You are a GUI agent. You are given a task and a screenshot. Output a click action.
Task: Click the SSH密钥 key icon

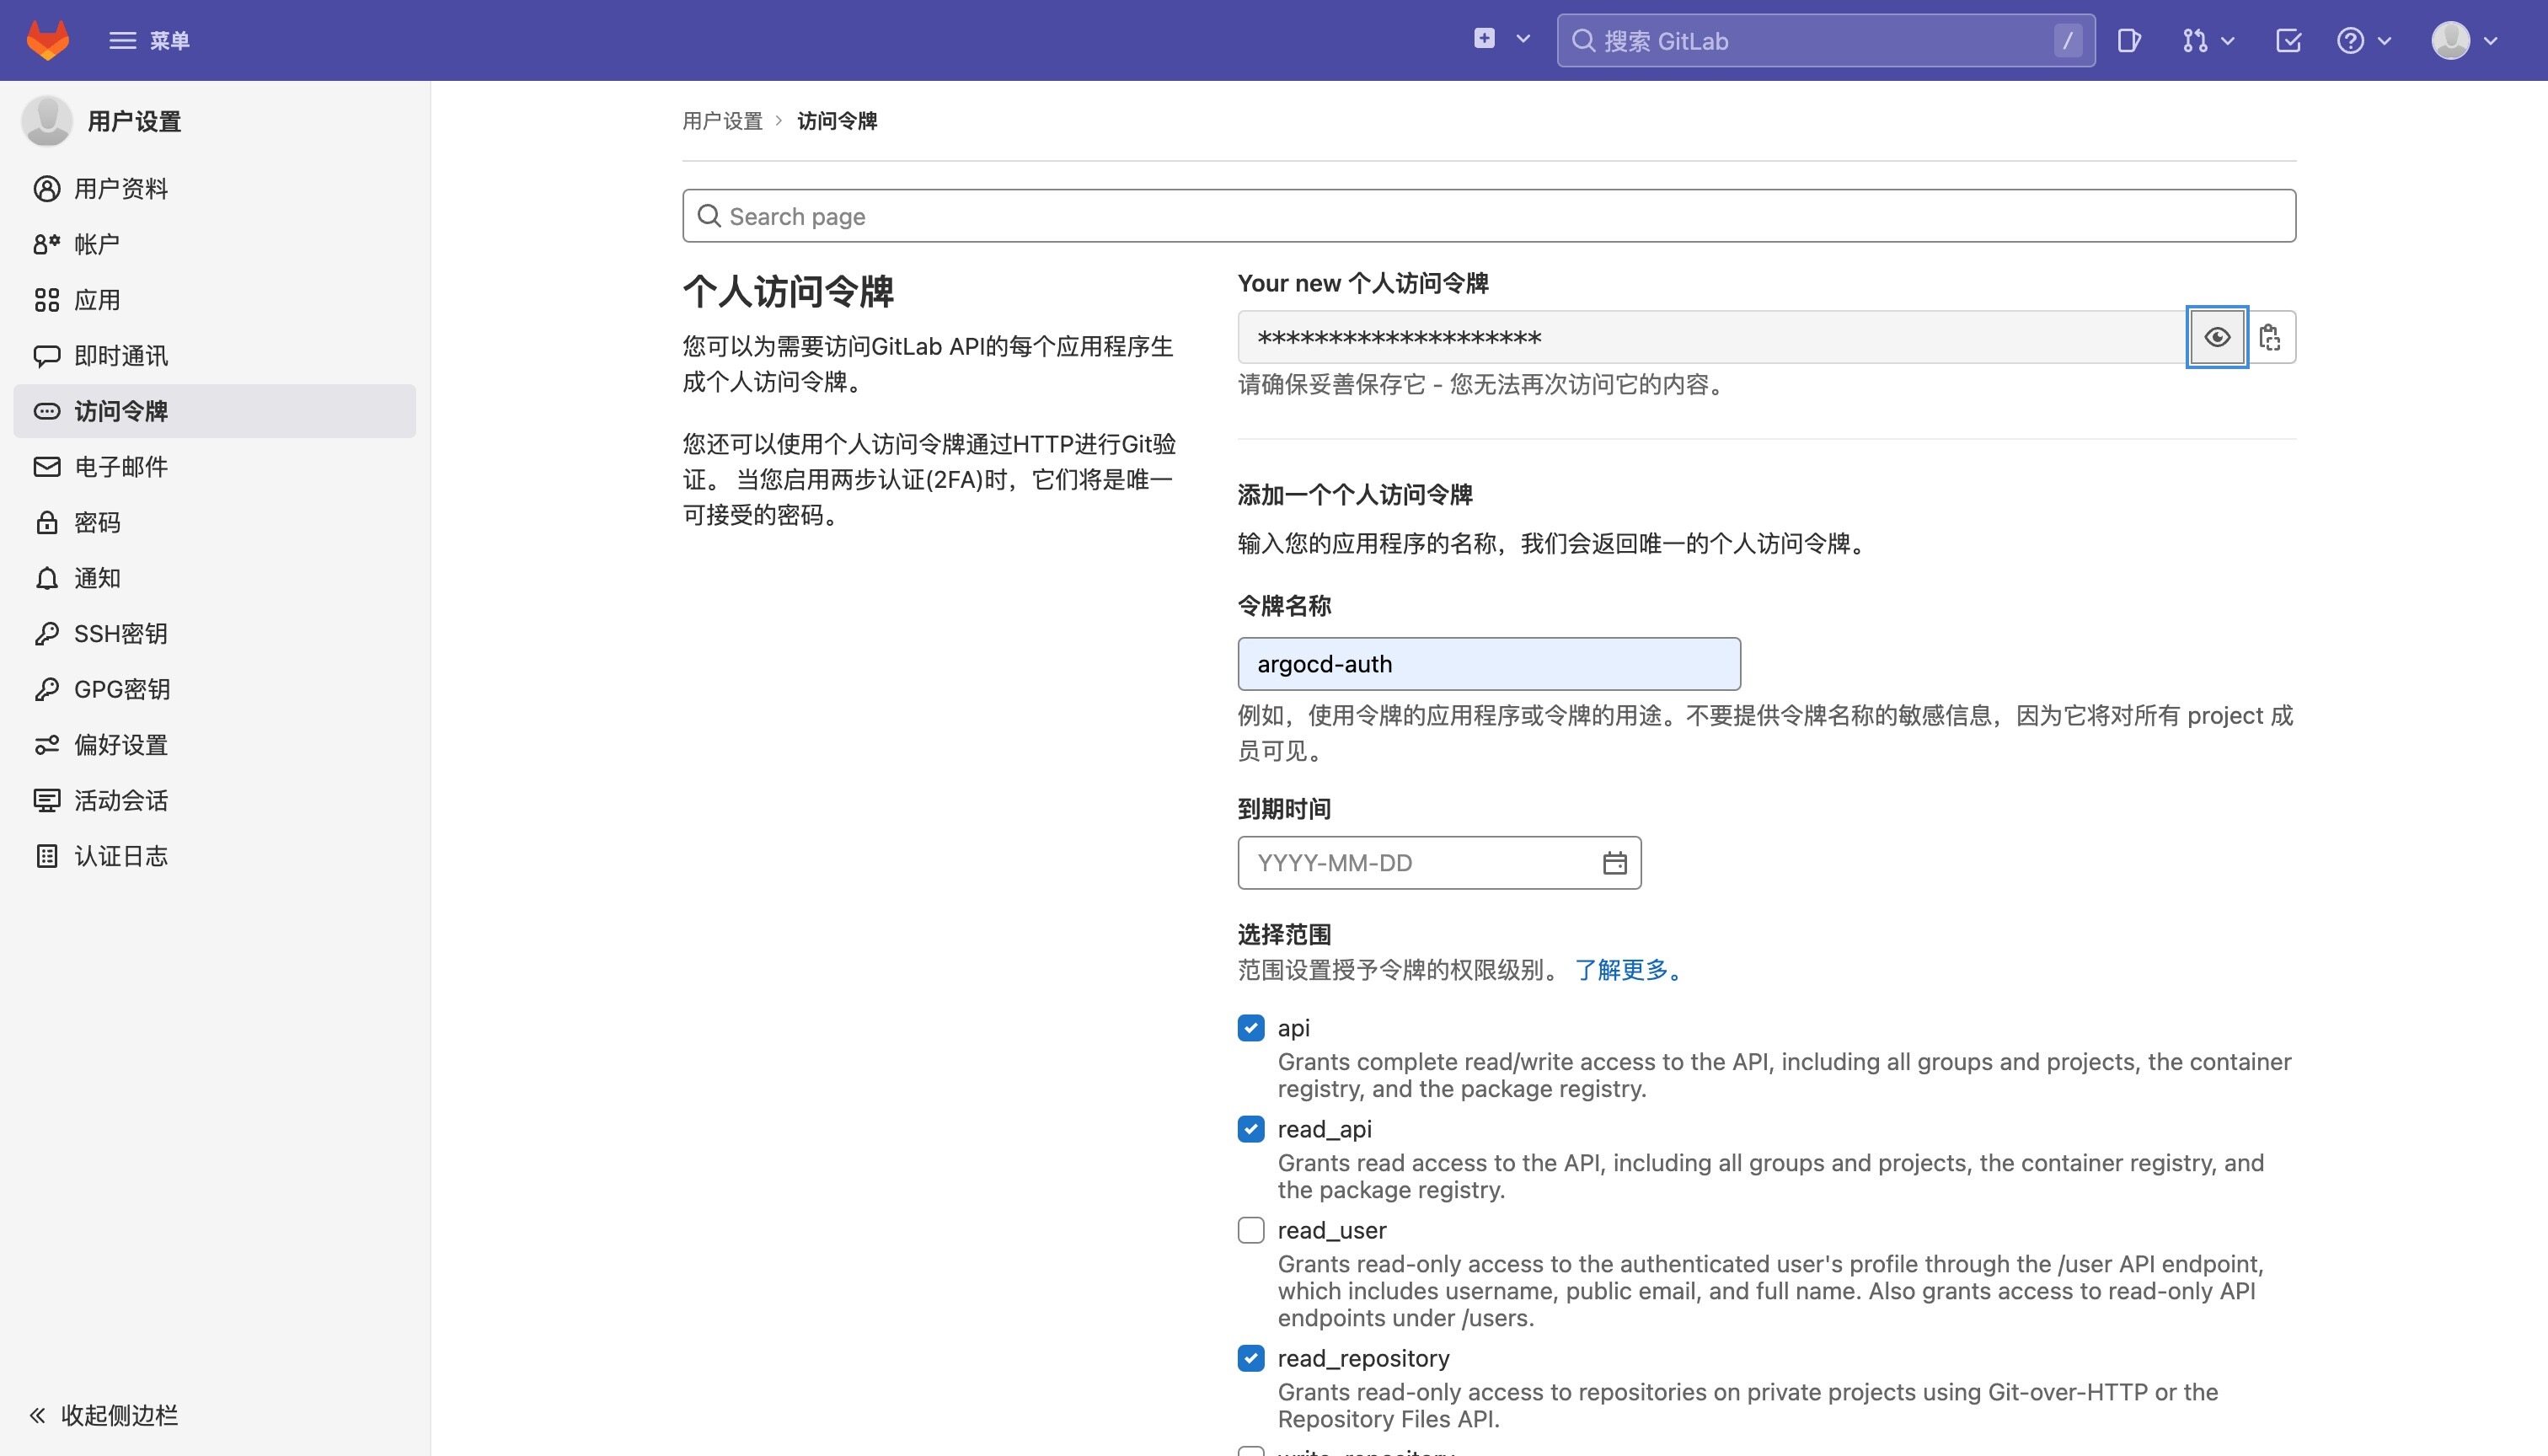point(46,633)
